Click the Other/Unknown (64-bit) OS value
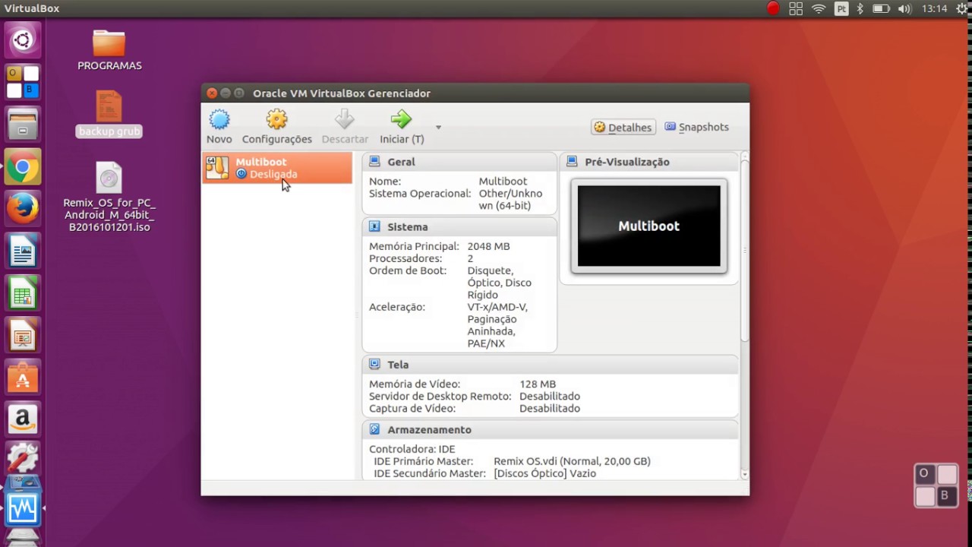 click(x=510, y=199)
